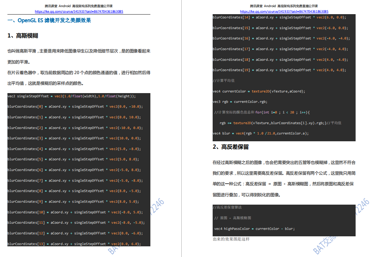This screenshot has height=257, width=374.
Task: Select the '1、高斯模糊' section heading
Action: pyautogui.click(x=23, y=36)
